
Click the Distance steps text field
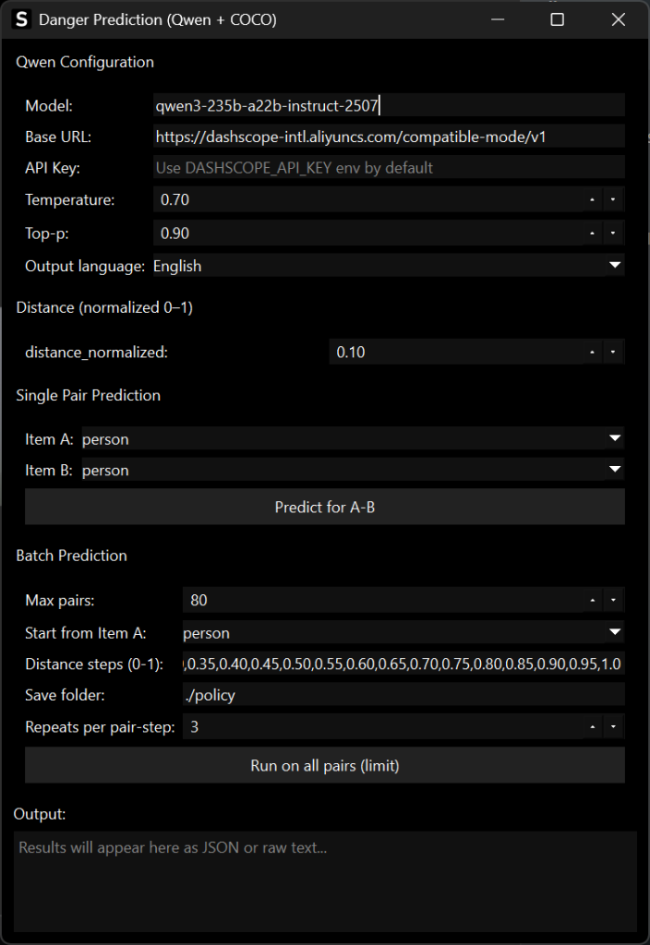point(403,664)
